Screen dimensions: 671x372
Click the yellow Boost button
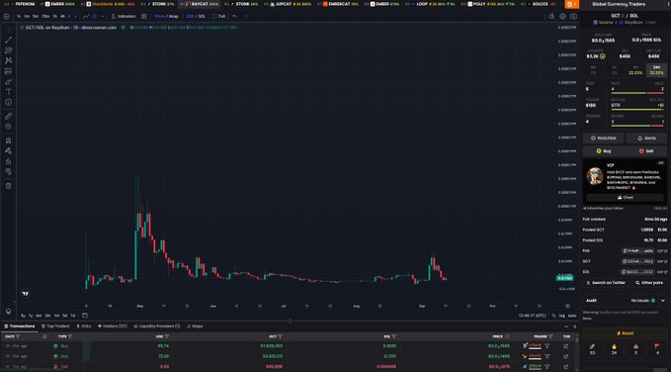[625, 333]
